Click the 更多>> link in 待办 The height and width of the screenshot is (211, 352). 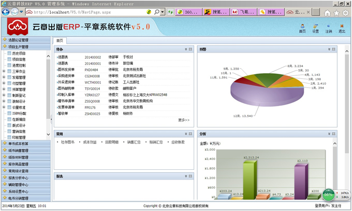[x=184, y=120]
